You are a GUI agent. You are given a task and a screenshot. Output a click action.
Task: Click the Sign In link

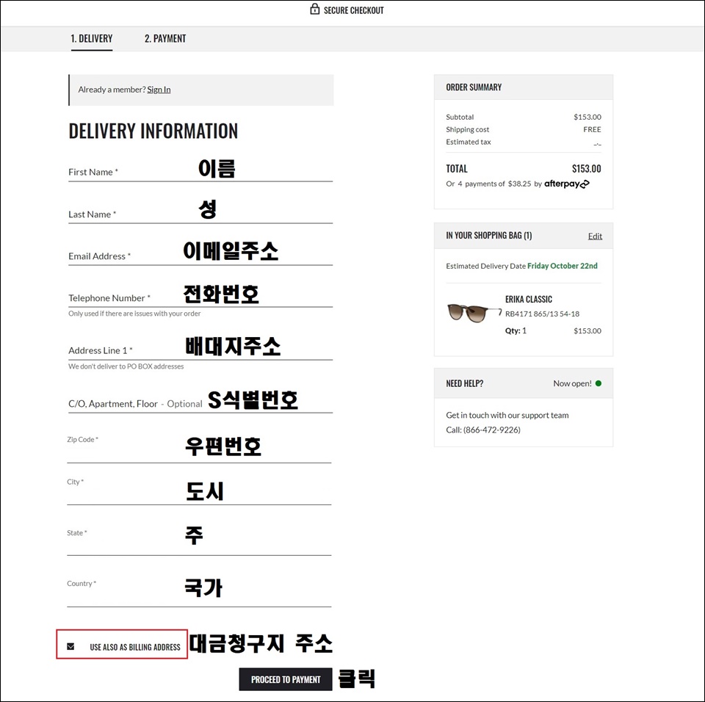click(159, 90)
